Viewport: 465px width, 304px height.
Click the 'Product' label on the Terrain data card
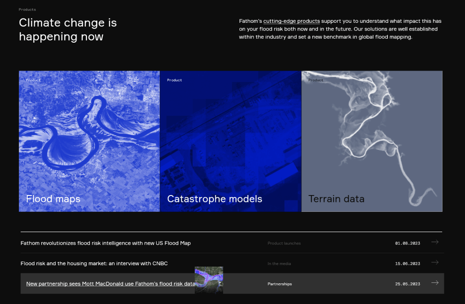[316, 80]
